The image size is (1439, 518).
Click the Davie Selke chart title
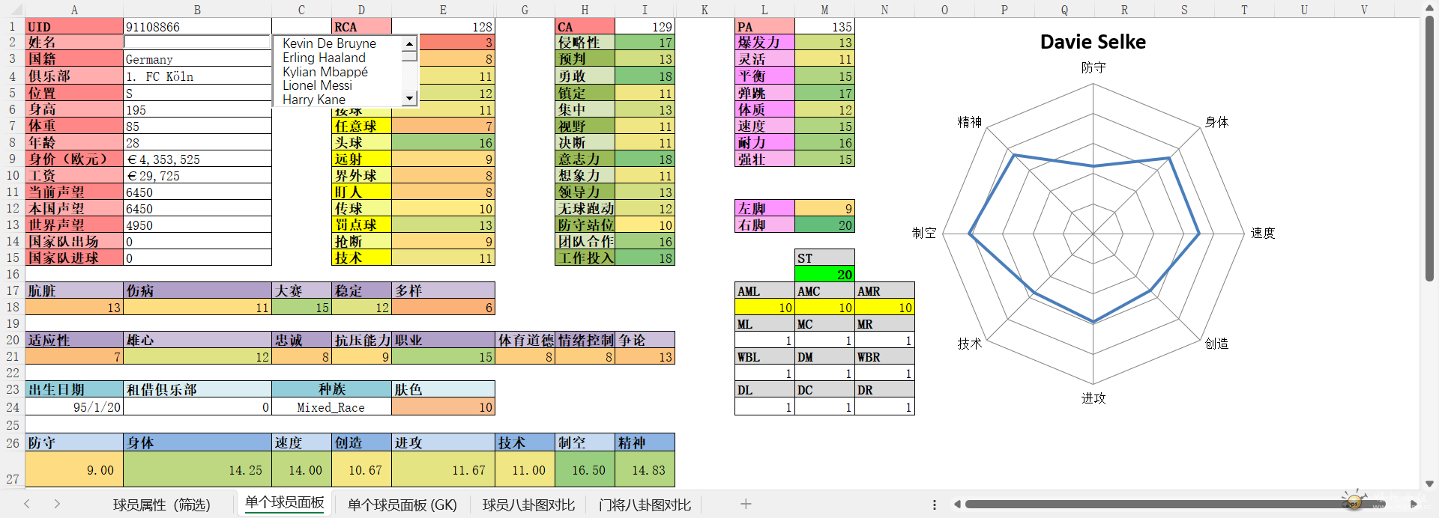point(1093,42)
